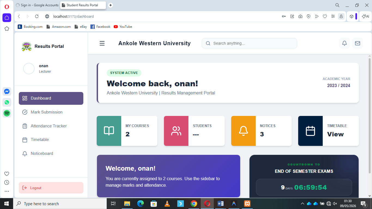The height and width of the screenshot is (209, 372).
Task: Open Spotify in Opera sidebar
Action: click(x=7, y=113)
